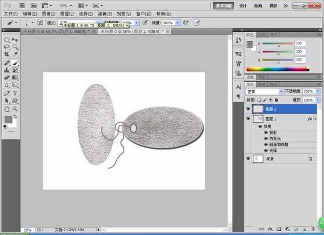Hide layer 图层 2 with eye icon

248,109
